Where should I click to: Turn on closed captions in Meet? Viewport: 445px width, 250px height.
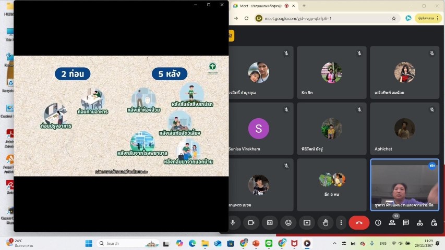(x=270, y=222)
